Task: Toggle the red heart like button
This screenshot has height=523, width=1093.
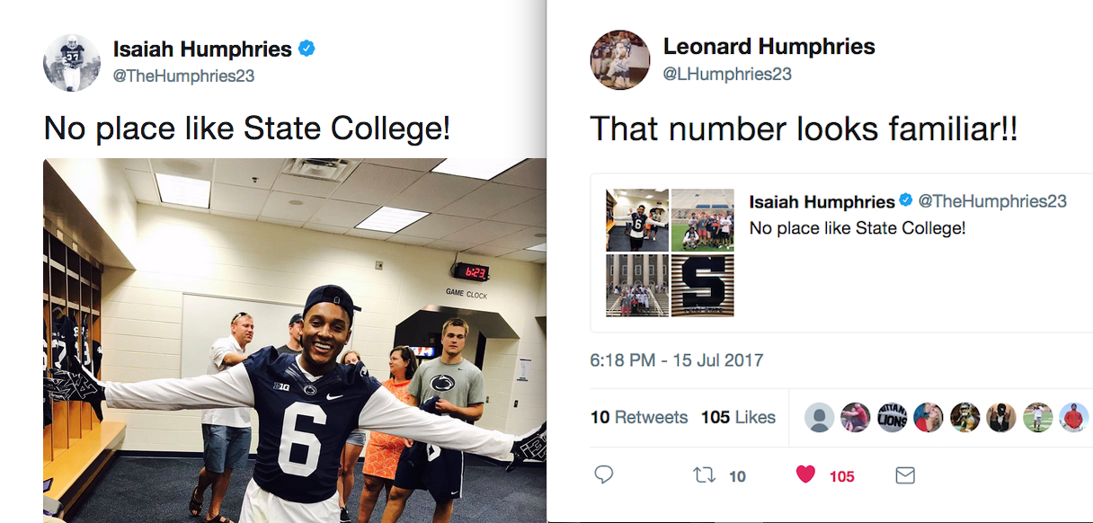Action: click(805, 474)
